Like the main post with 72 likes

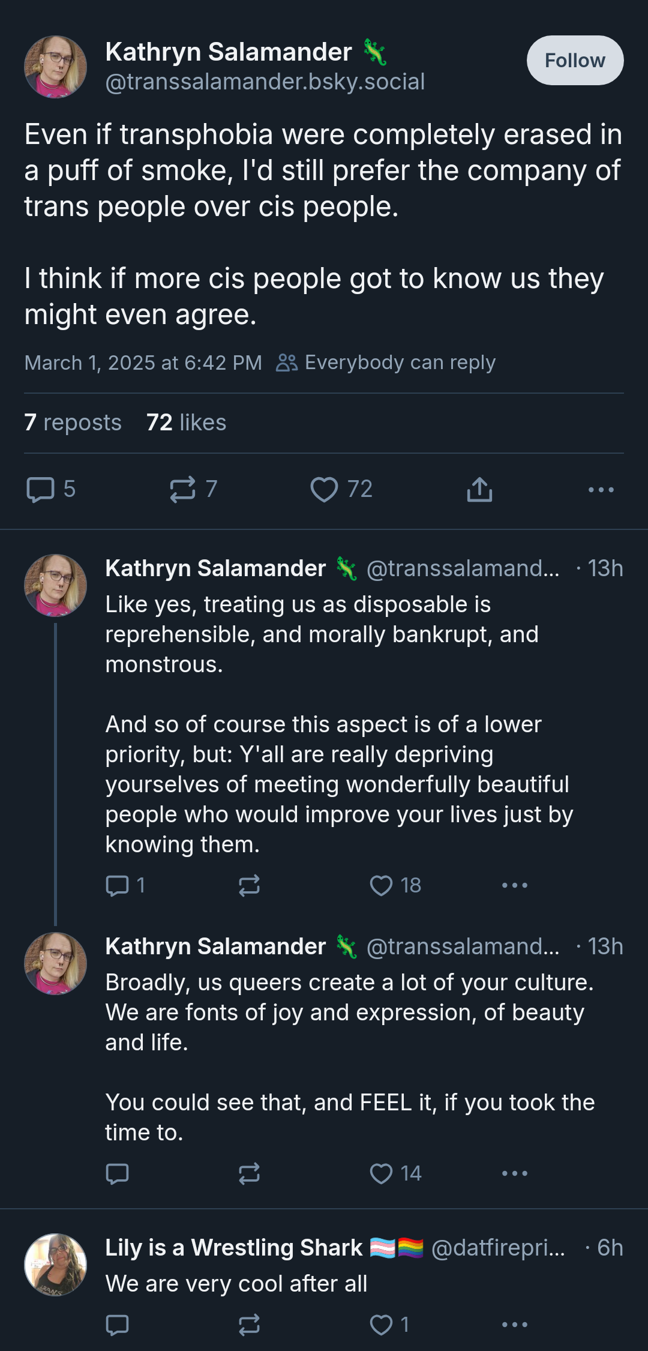pos(341,489)
